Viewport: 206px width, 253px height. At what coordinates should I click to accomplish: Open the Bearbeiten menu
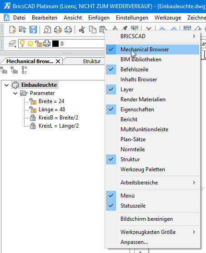(45, 18)
